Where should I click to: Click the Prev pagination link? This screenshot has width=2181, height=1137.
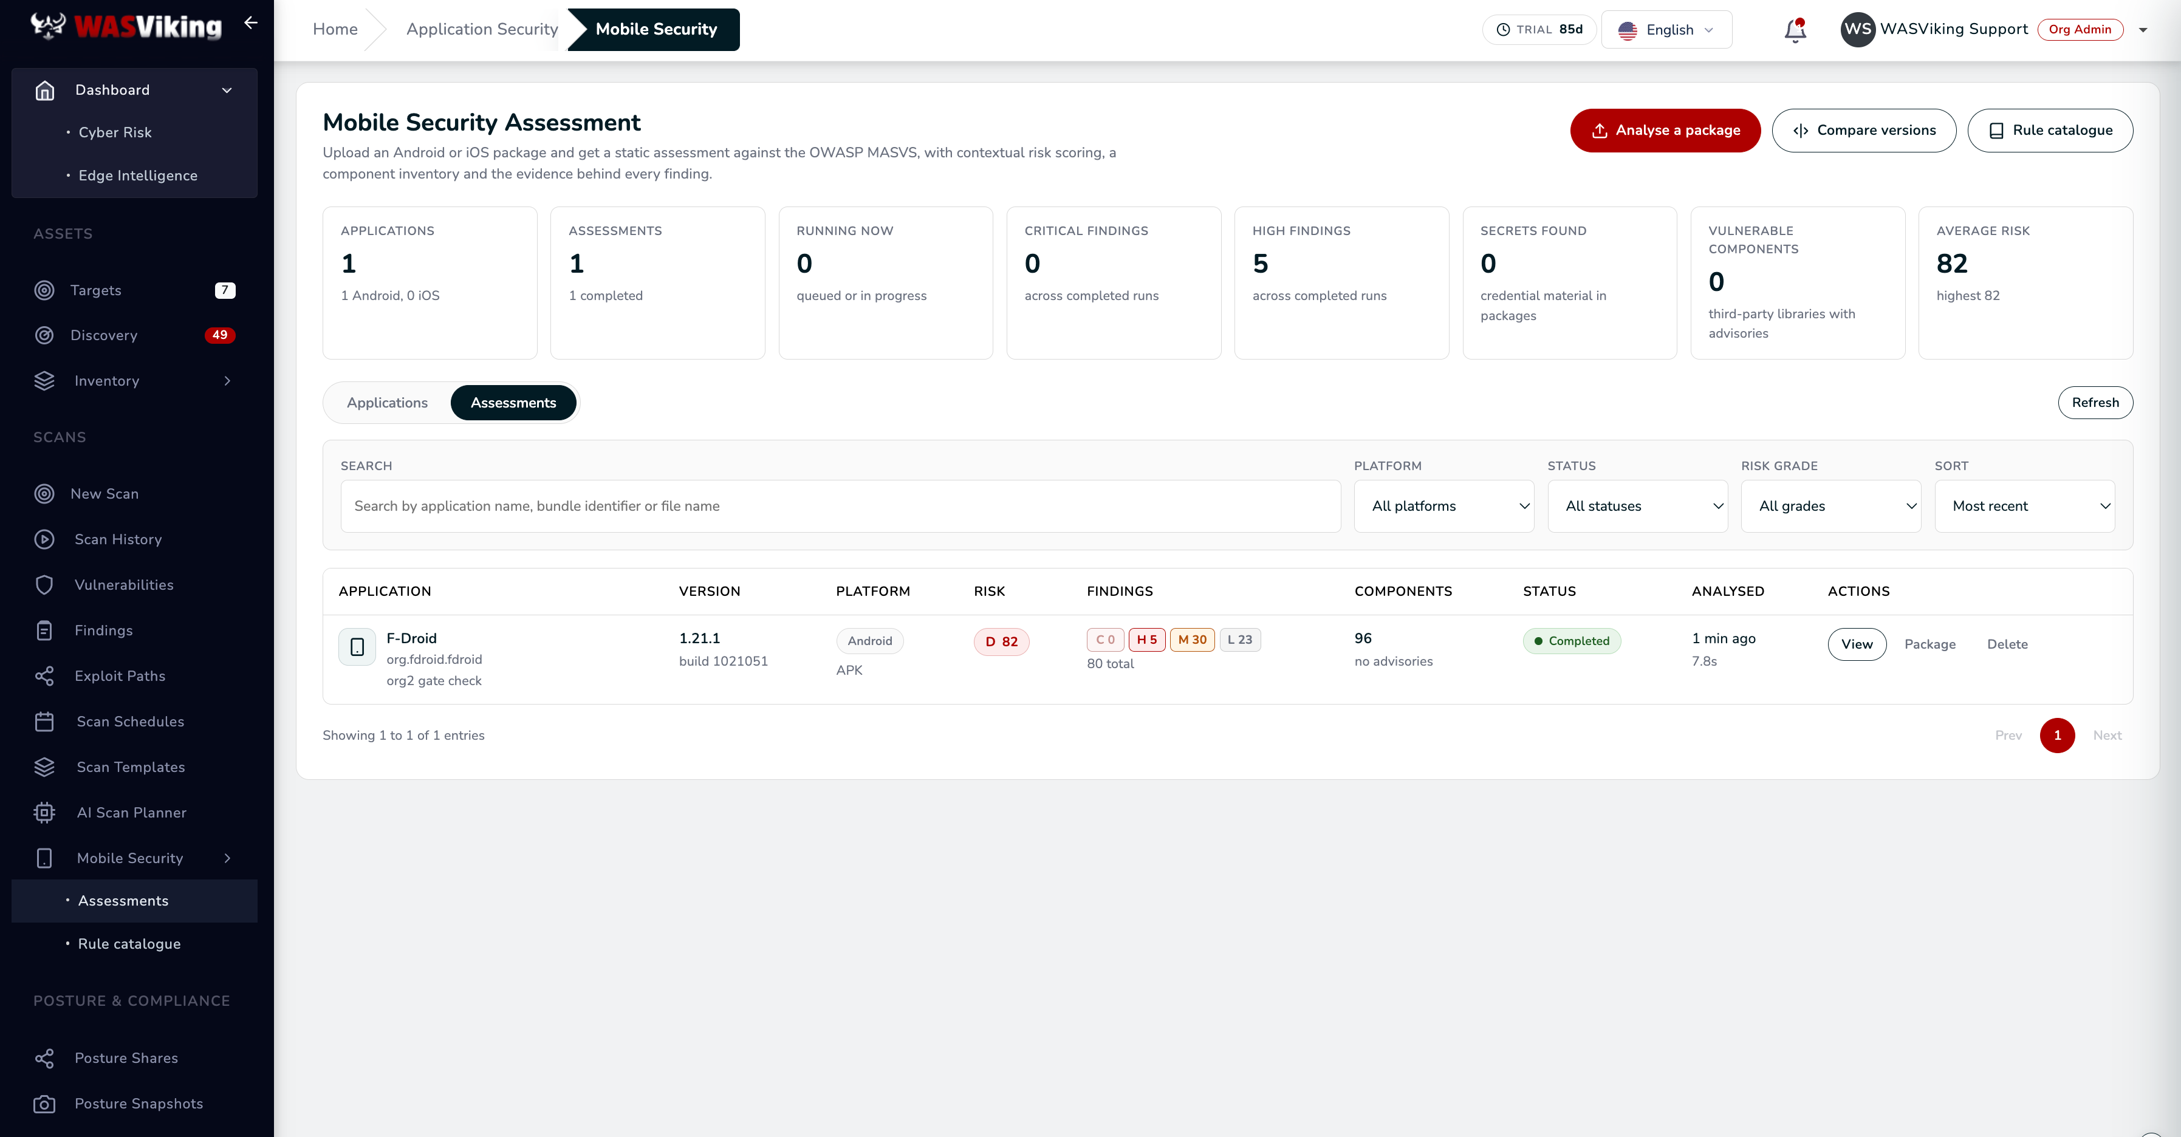point(2007,736)
